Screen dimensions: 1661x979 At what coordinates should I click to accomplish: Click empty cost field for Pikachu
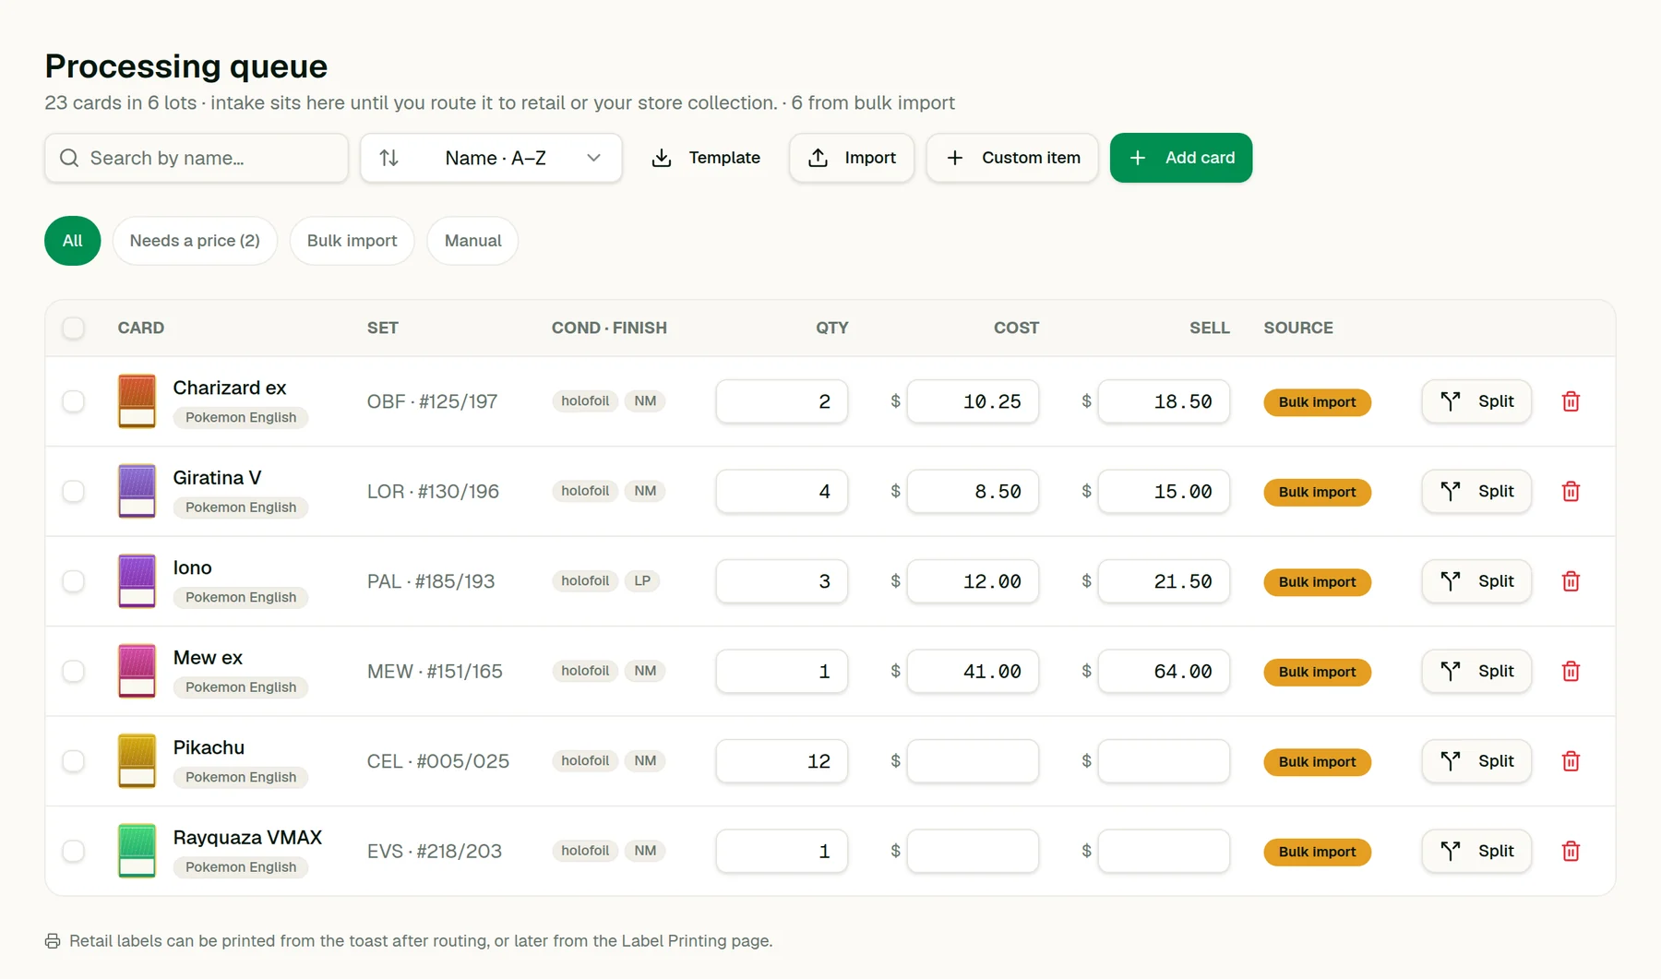tap(973, 761)
